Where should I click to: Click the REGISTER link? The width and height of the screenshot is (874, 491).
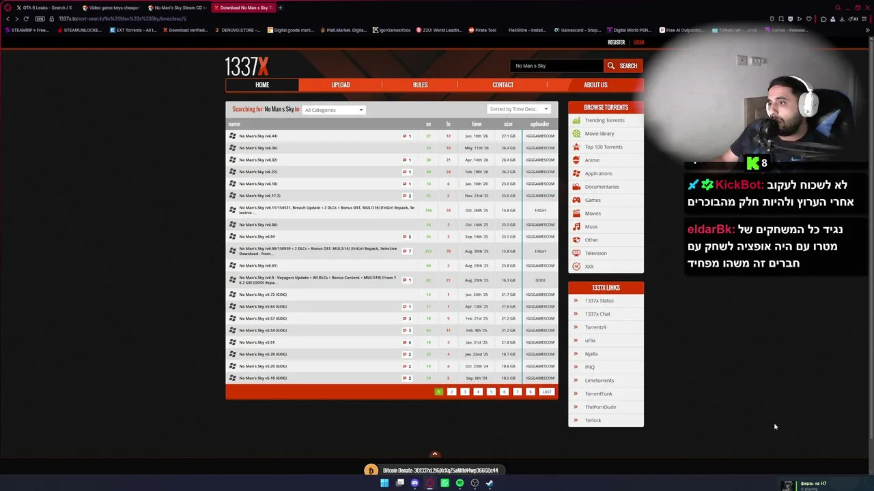pos(616,42)
